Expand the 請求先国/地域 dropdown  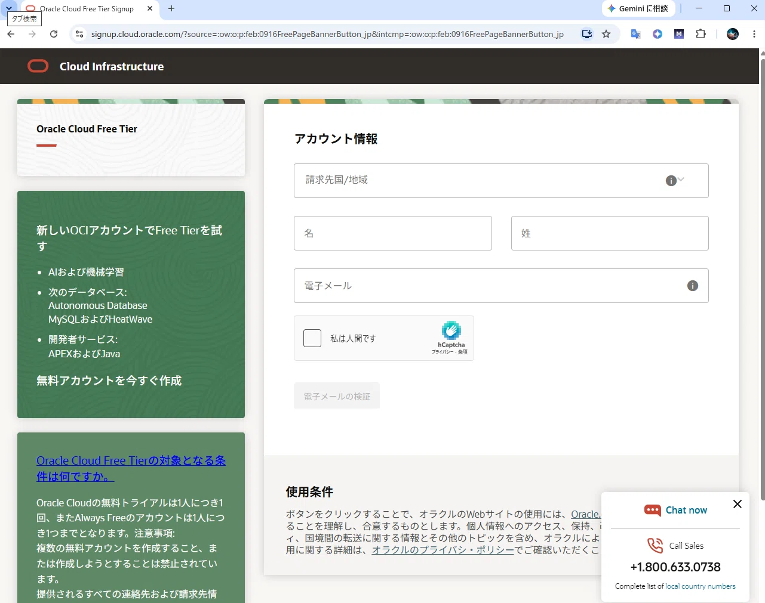click(x=681, y=180)
